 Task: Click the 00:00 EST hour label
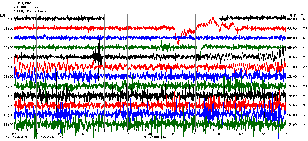tap(8, 19)
